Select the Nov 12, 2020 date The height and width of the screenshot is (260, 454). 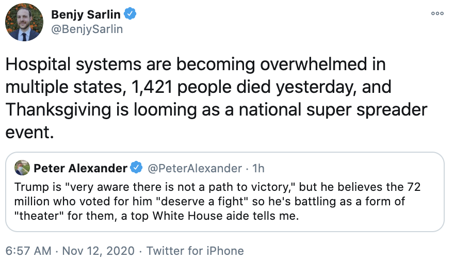pyautogui.click(x=99, y=251)
